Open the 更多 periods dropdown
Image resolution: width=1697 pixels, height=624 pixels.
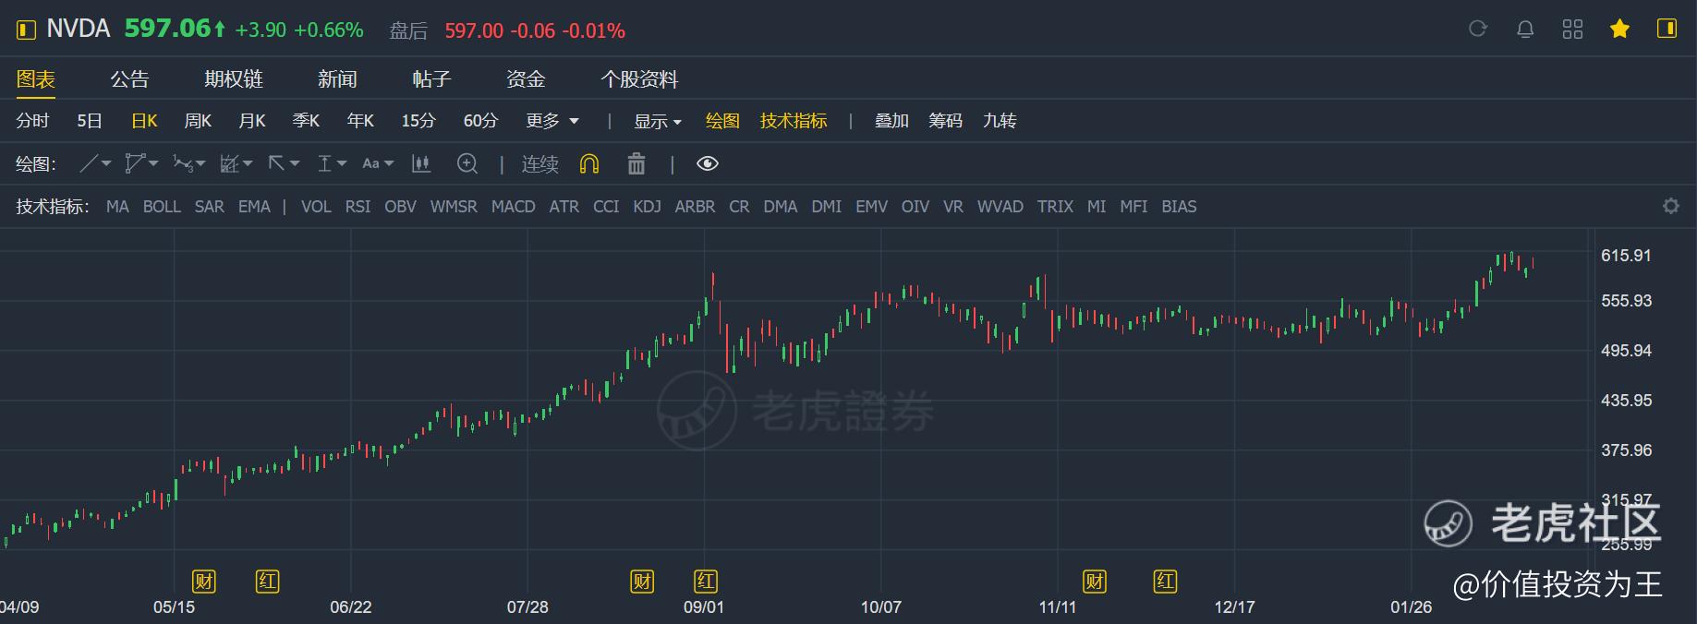pos(552,121)
